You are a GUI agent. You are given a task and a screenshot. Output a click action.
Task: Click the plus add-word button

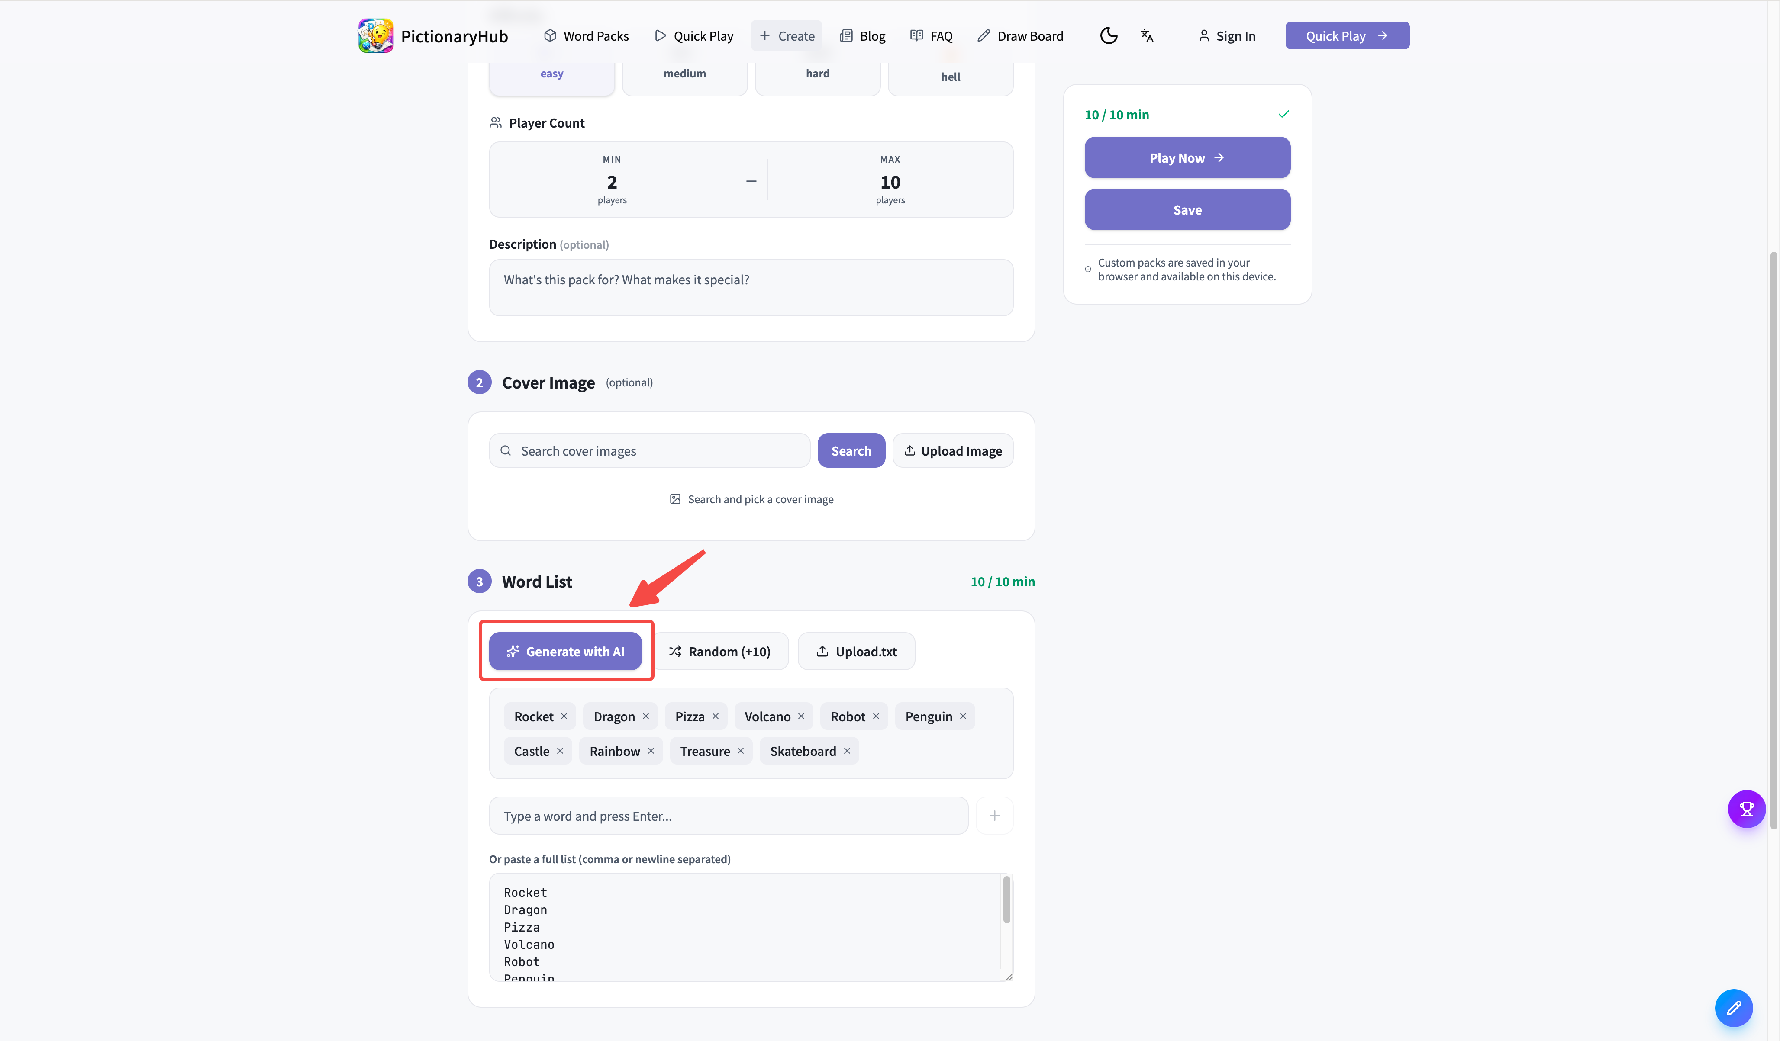click(994, 816)
